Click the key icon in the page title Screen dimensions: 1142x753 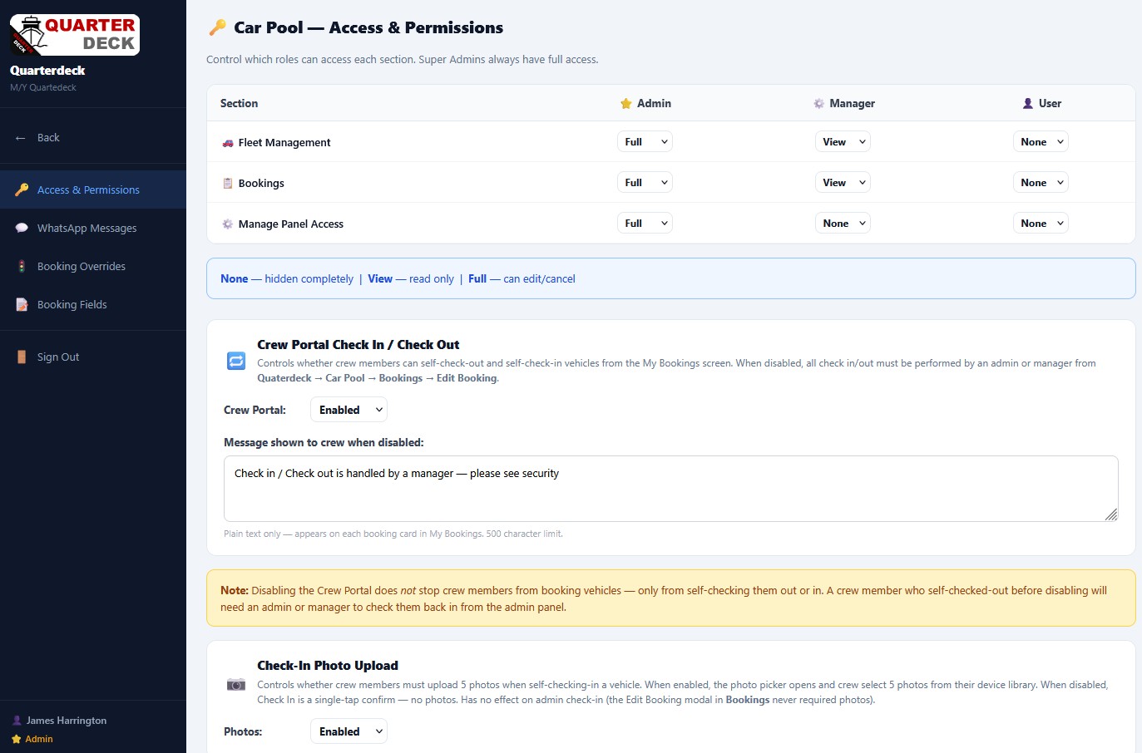point(217,27)
